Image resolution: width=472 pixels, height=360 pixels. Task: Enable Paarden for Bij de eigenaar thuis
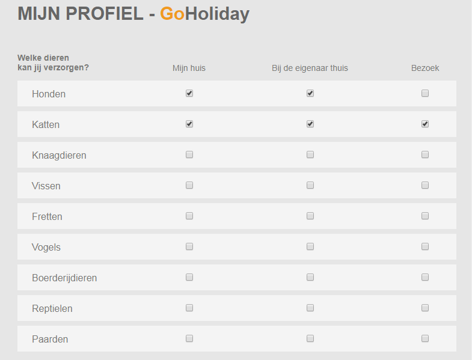310,338
